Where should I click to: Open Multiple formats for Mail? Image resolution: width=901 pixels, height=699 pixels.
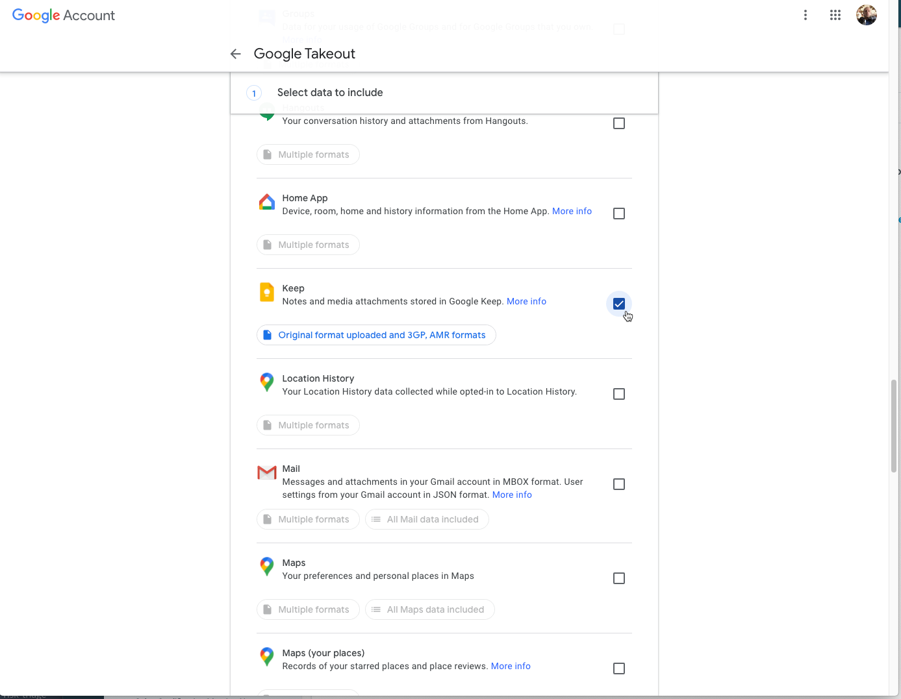(308, 519)
